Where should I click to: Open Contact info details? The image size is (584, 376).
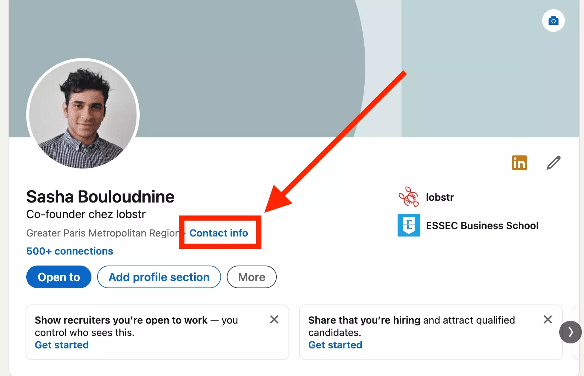tap(219, 233)
